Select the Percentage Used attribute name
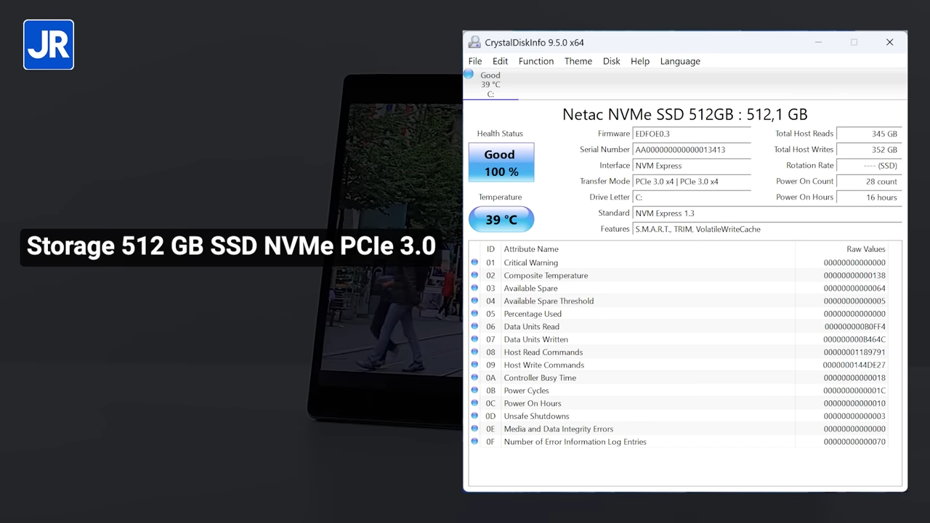Viewport: 930px width, 523px height. (x=533, y=314)
